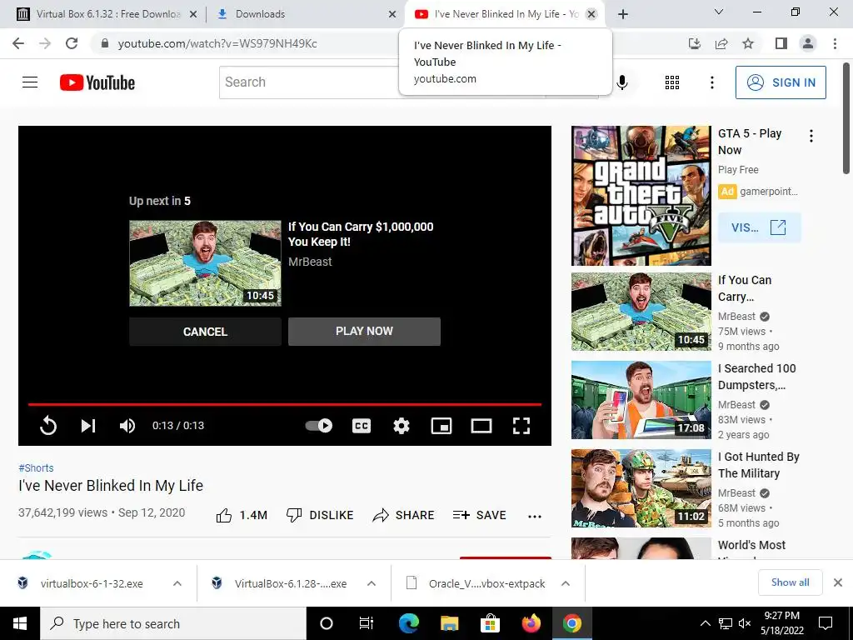Mute the video with the speaker icon
853x640 pixels.
pyautogui.click(x=127, y=426)
